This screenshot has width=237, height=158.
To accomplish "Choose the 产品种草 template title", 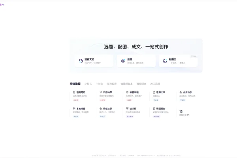I will coord(107,92).
